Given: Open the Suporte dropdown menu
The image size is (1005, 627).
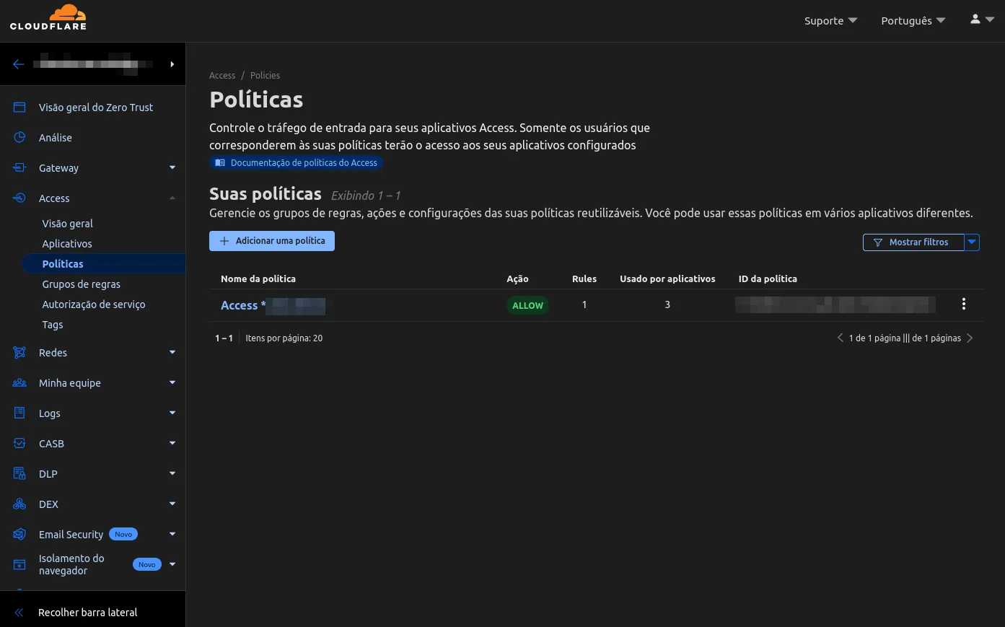Looking at the screenshot, I should [830, 20].
